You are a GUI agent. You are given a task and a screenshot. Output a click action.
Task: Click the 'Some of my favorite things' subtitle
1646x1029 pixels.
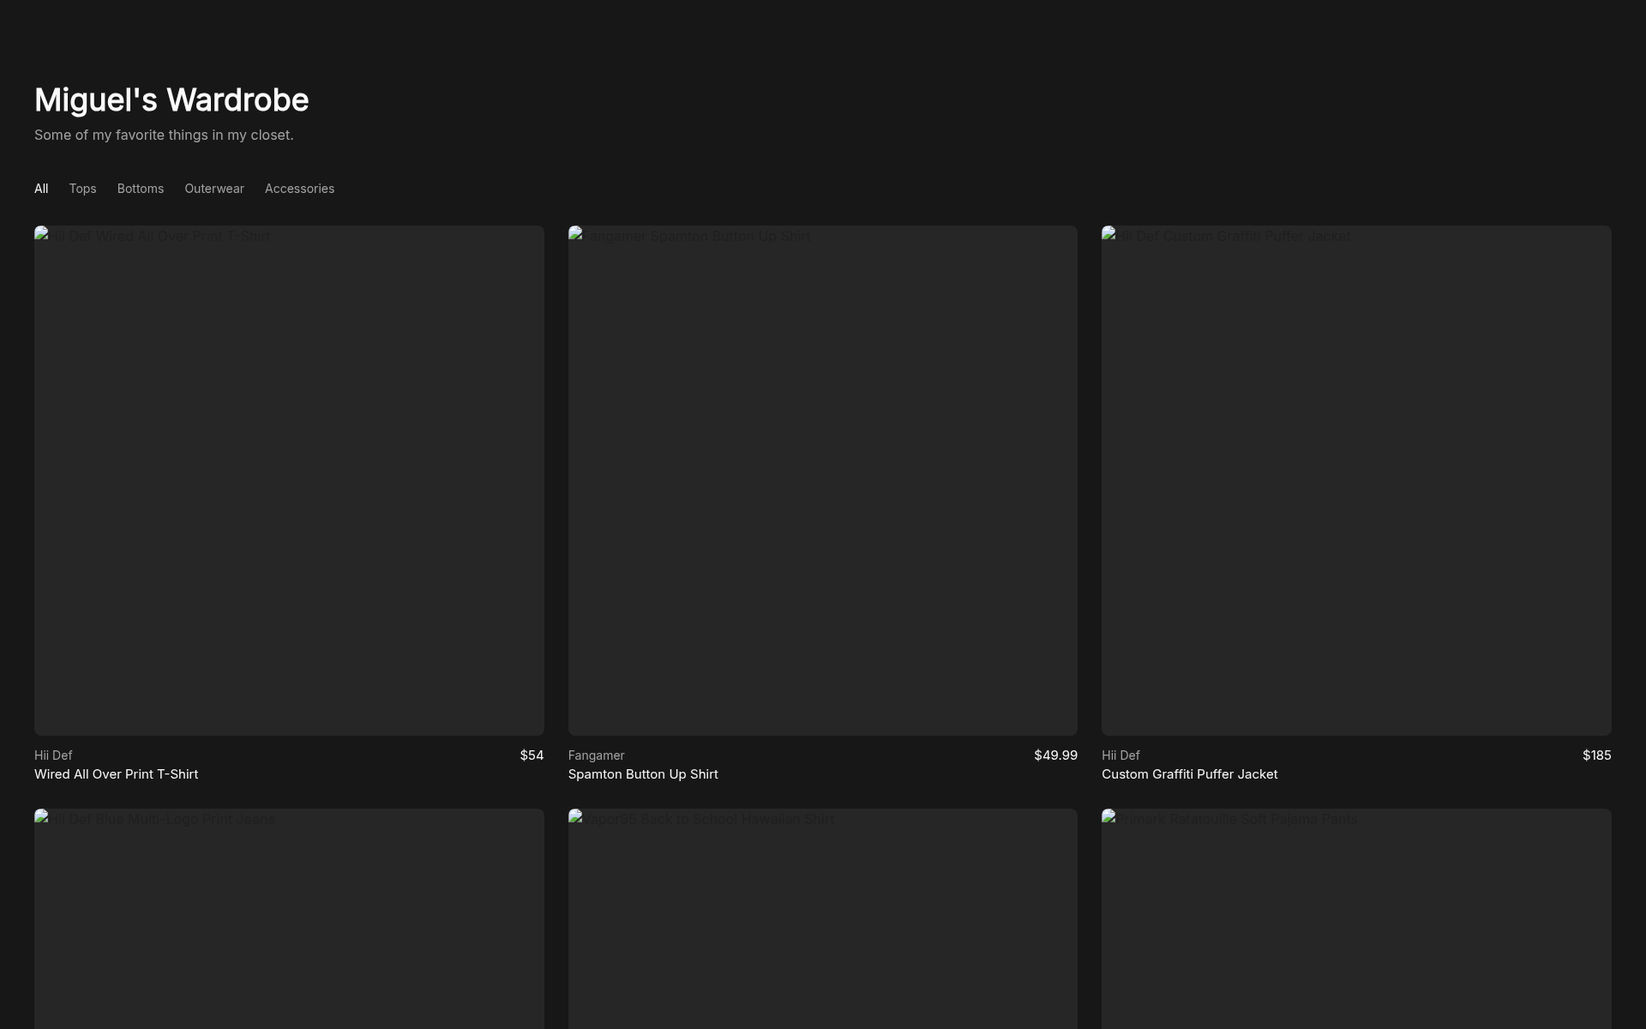pyautogui.click(x=164, y=135)
